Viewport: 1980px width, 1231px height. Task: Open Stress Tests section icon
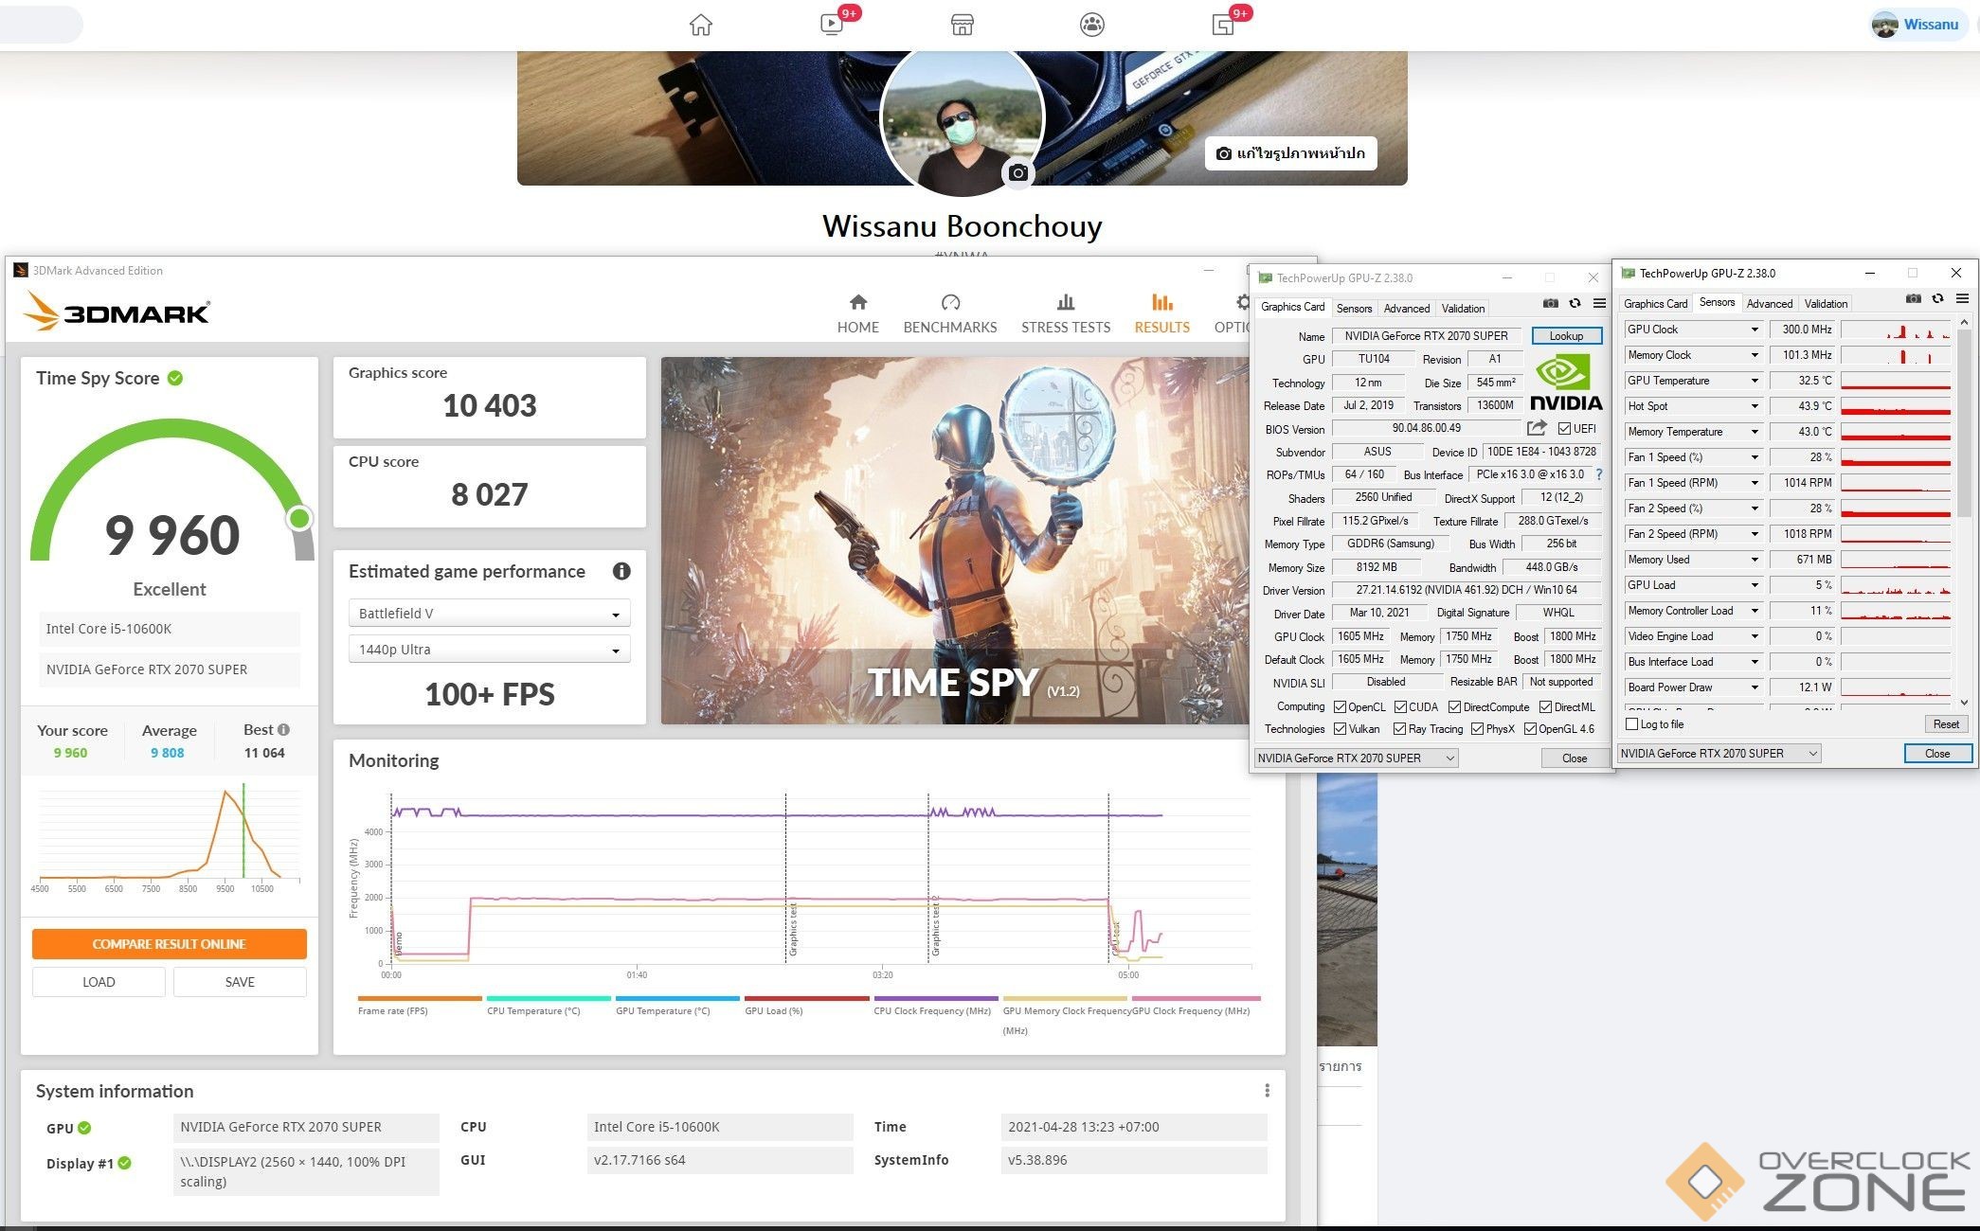coord(1065,302)
